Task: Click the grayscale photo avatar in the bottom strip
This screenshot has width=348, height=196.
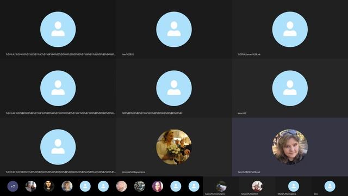Action: tap(140, 186)
